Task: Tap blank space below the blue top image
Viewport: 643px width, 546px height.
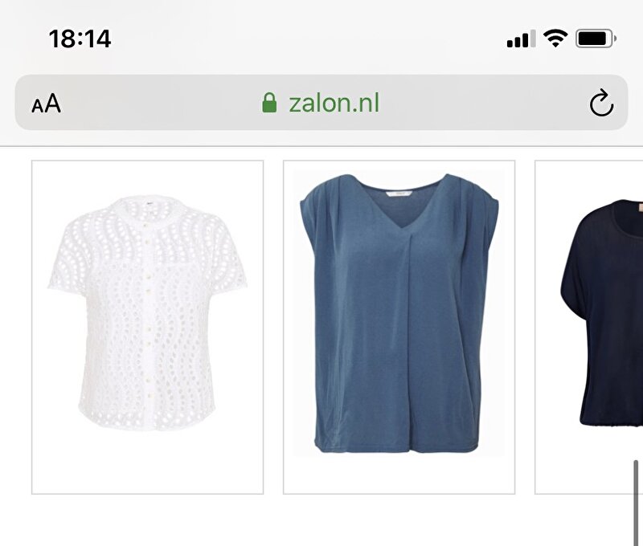Action: tap(399, 475)
